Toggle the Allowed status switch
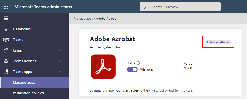This screenshot has width=247, height=99. pos(132,69)
